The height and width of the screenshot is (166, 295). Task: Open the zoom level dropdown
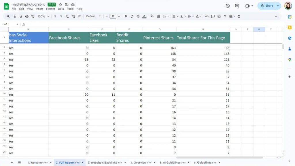[x=43, y=16]
